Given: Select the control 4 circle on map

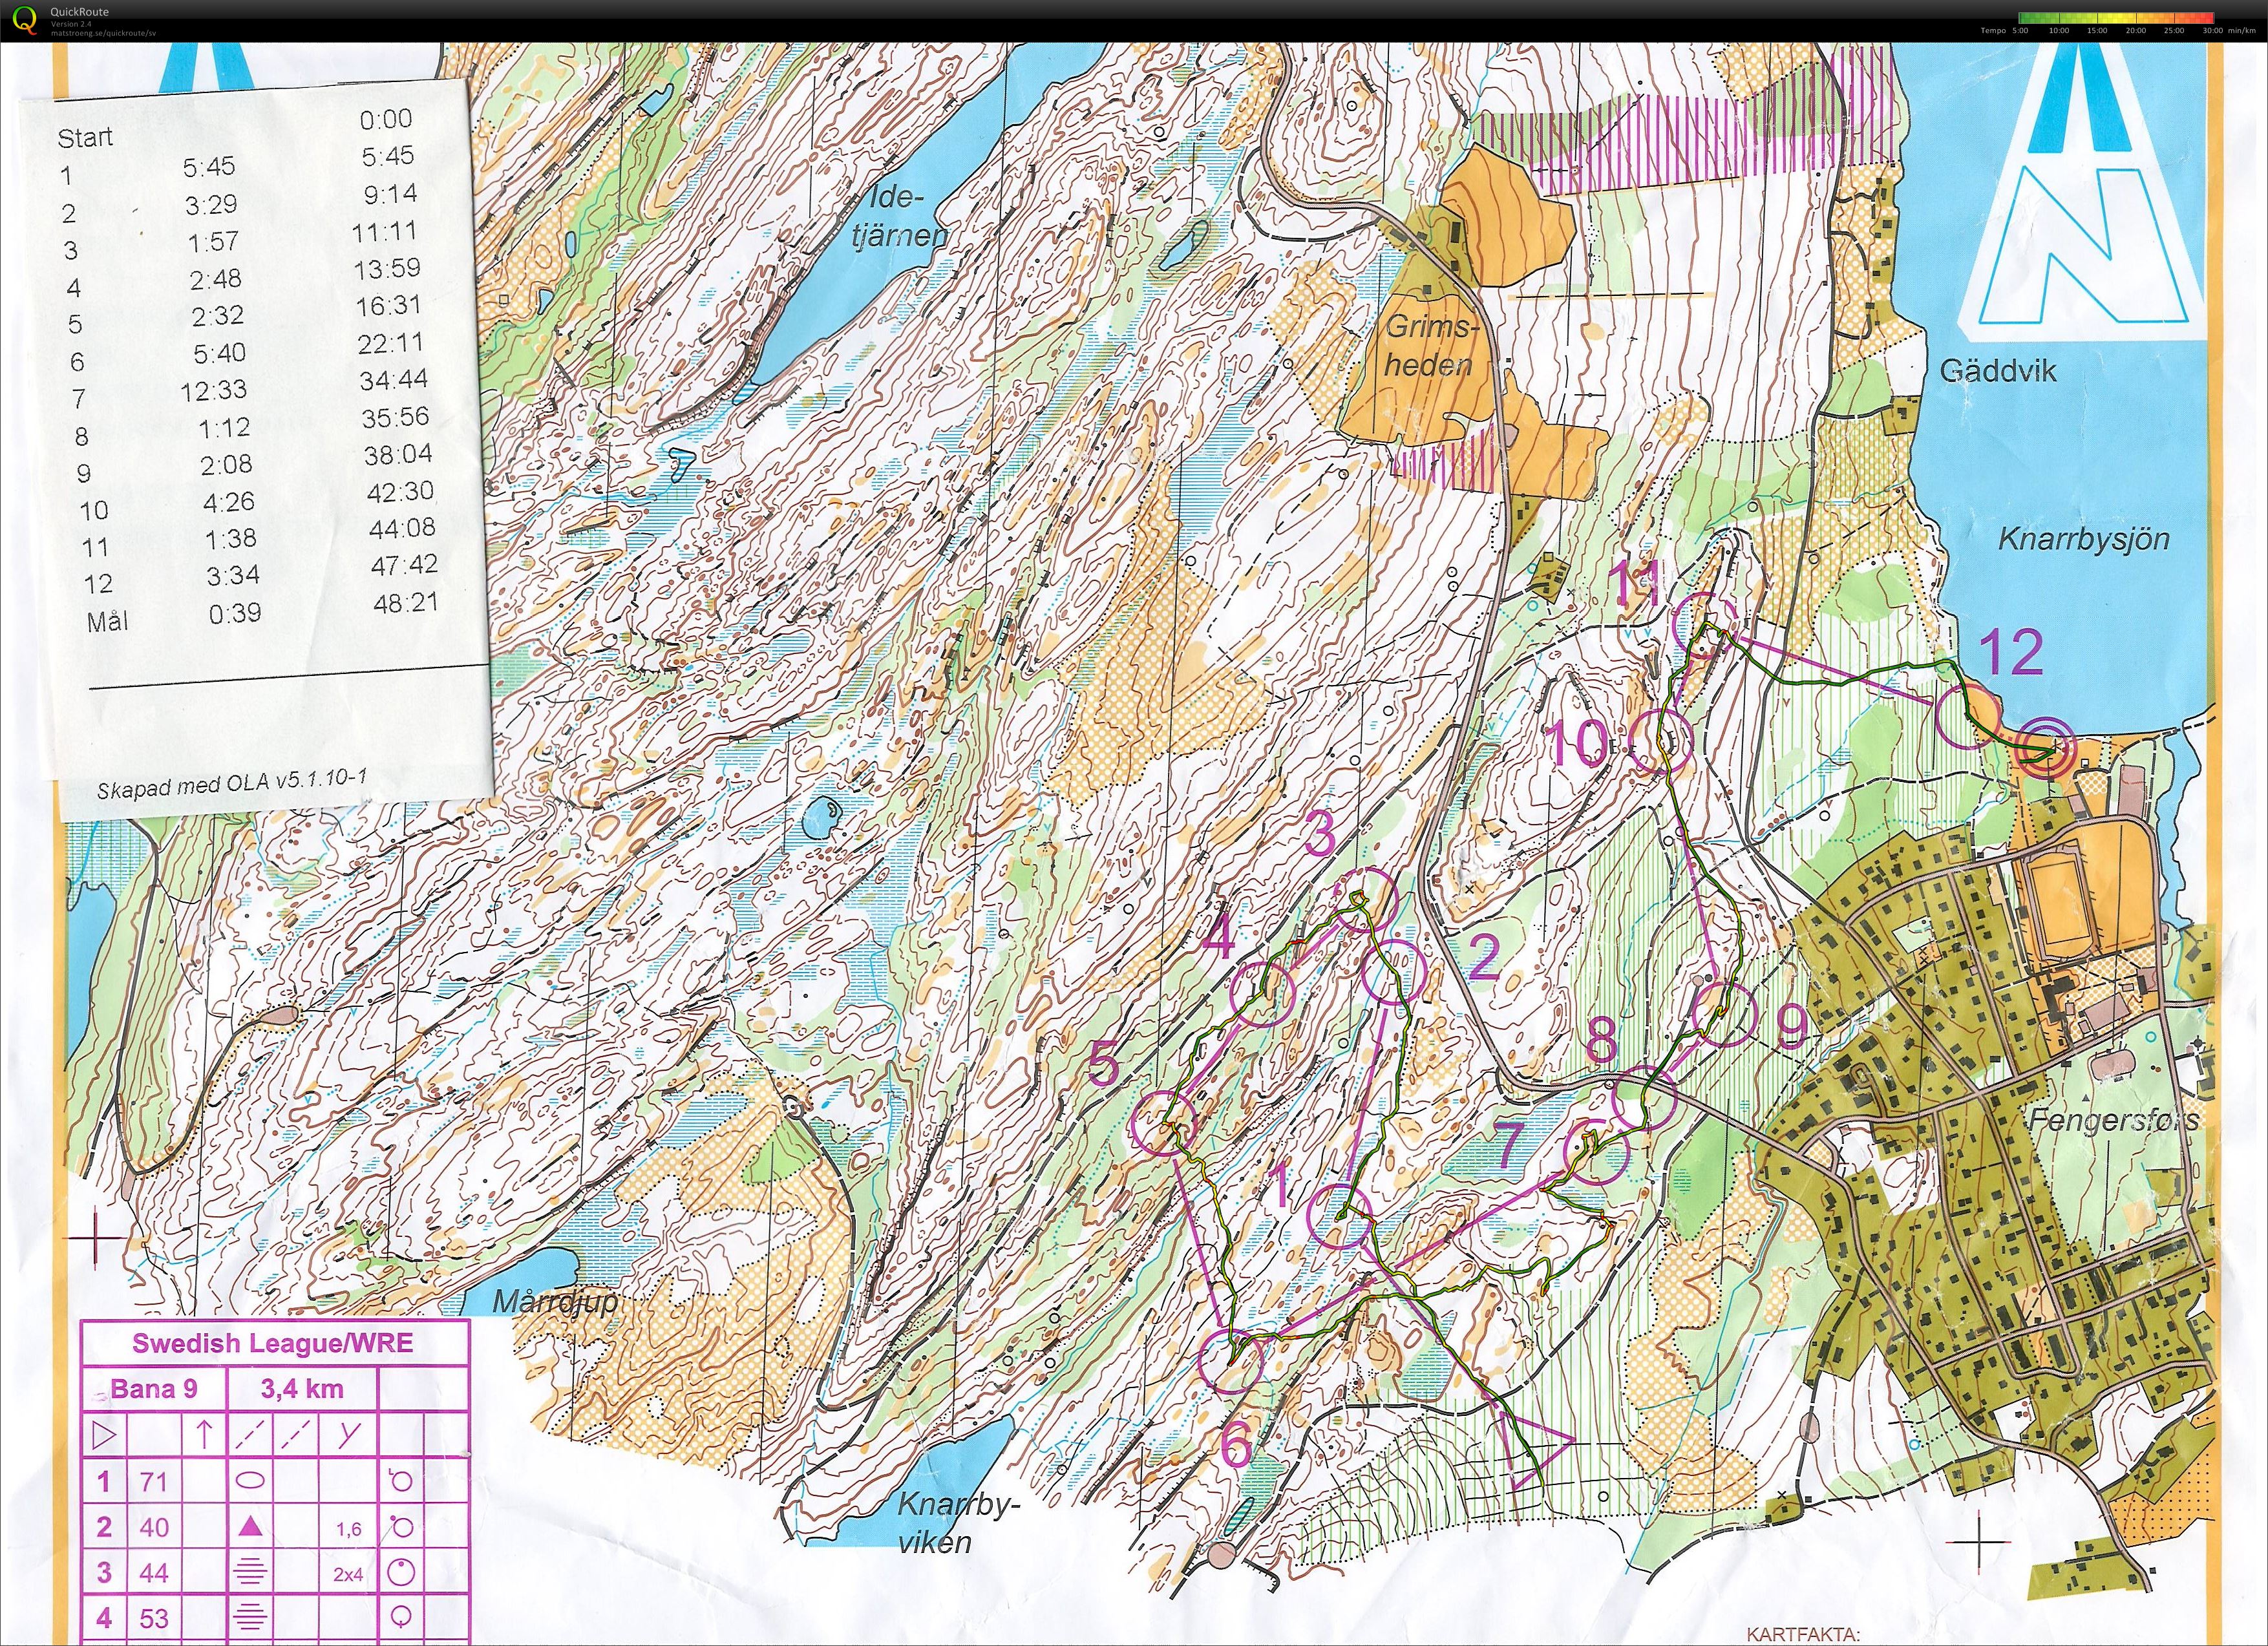Looking at the screenshot, I should (1262, 994).
